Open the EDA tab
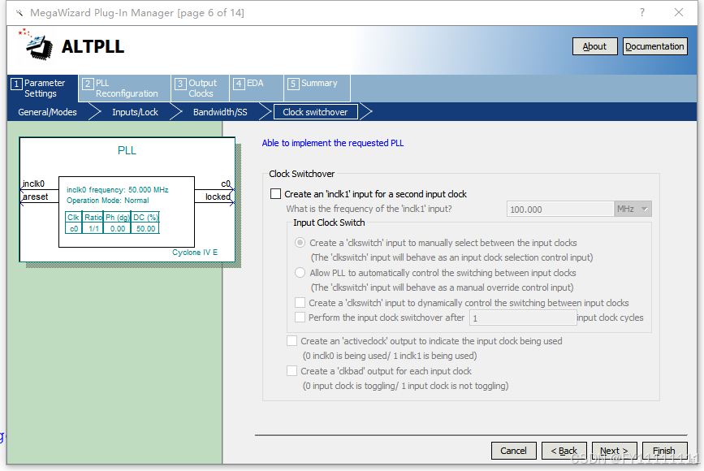The image size is (704, 471). [x=257, y=89]
